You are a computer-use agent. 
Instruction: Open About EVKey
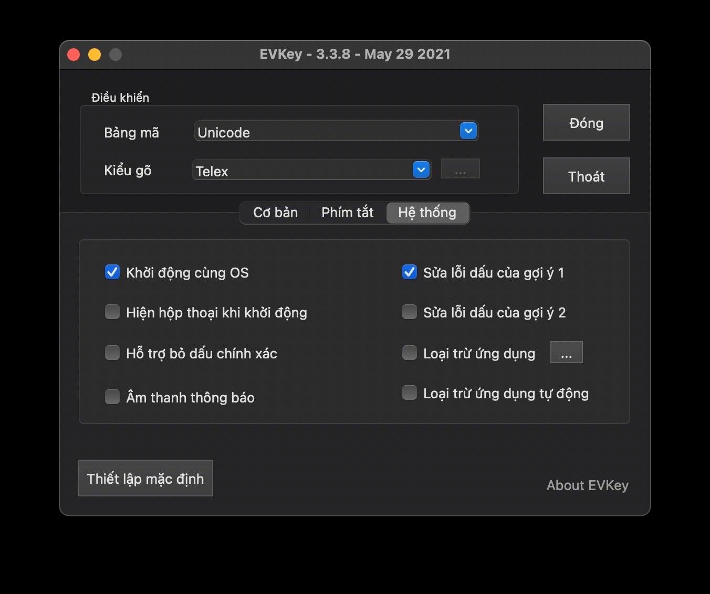click(588, 485)
